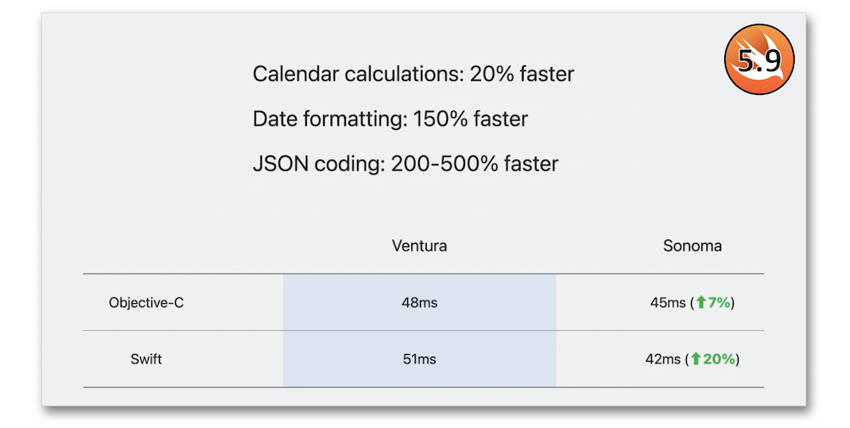The image size is (850, 428).
Task: Click the word JSON in the third line
Action: pos(277,164)
